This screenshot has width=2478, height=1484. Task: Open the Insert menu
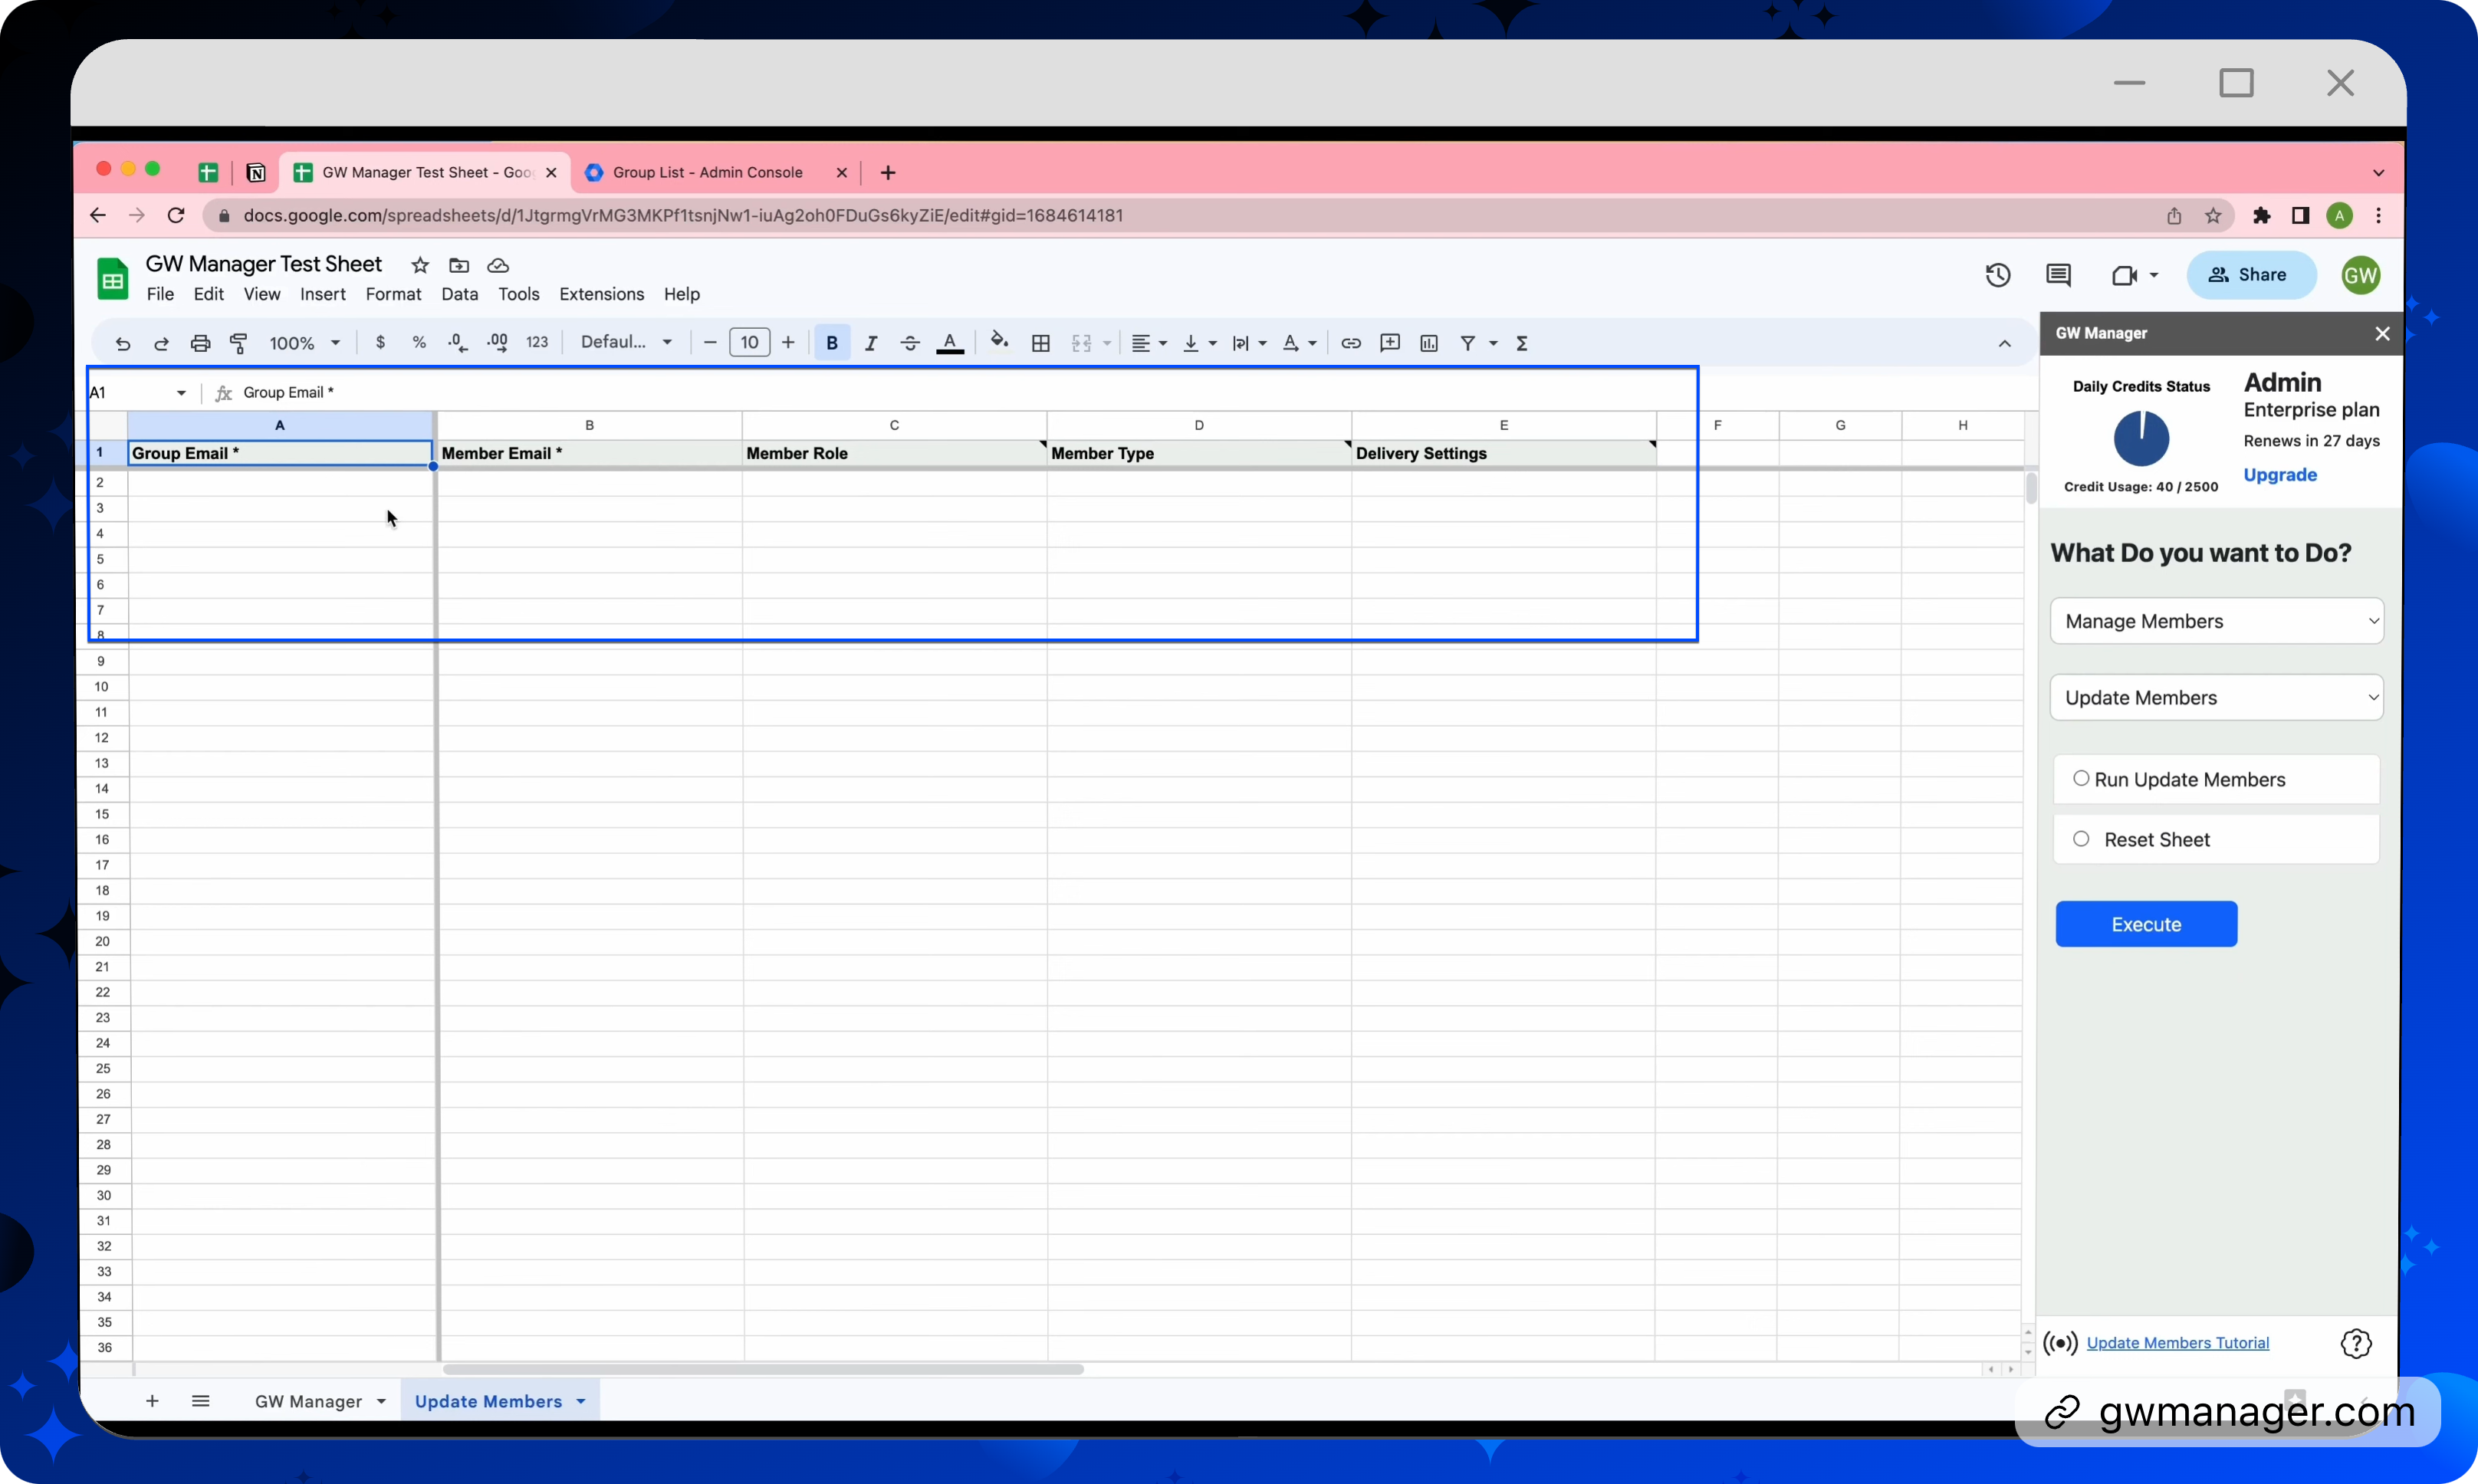coord(322,294)
